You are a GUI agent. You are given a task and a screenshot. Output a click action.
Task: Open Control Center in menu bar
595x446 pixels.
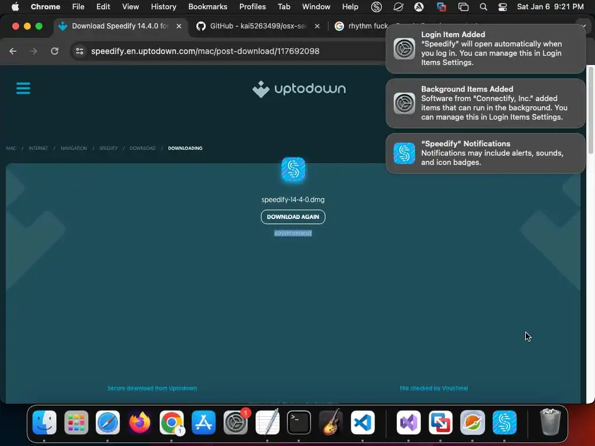[503, 7]
